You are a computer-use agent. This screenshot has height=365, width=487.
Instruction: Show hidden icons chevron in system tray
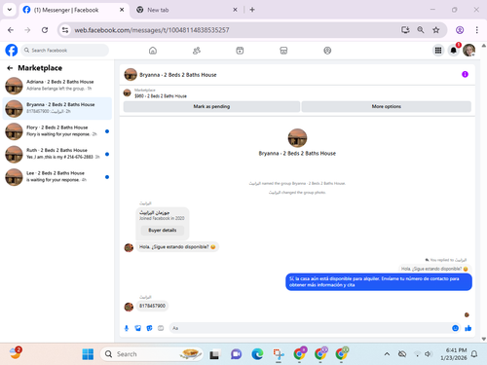[387, 354]
